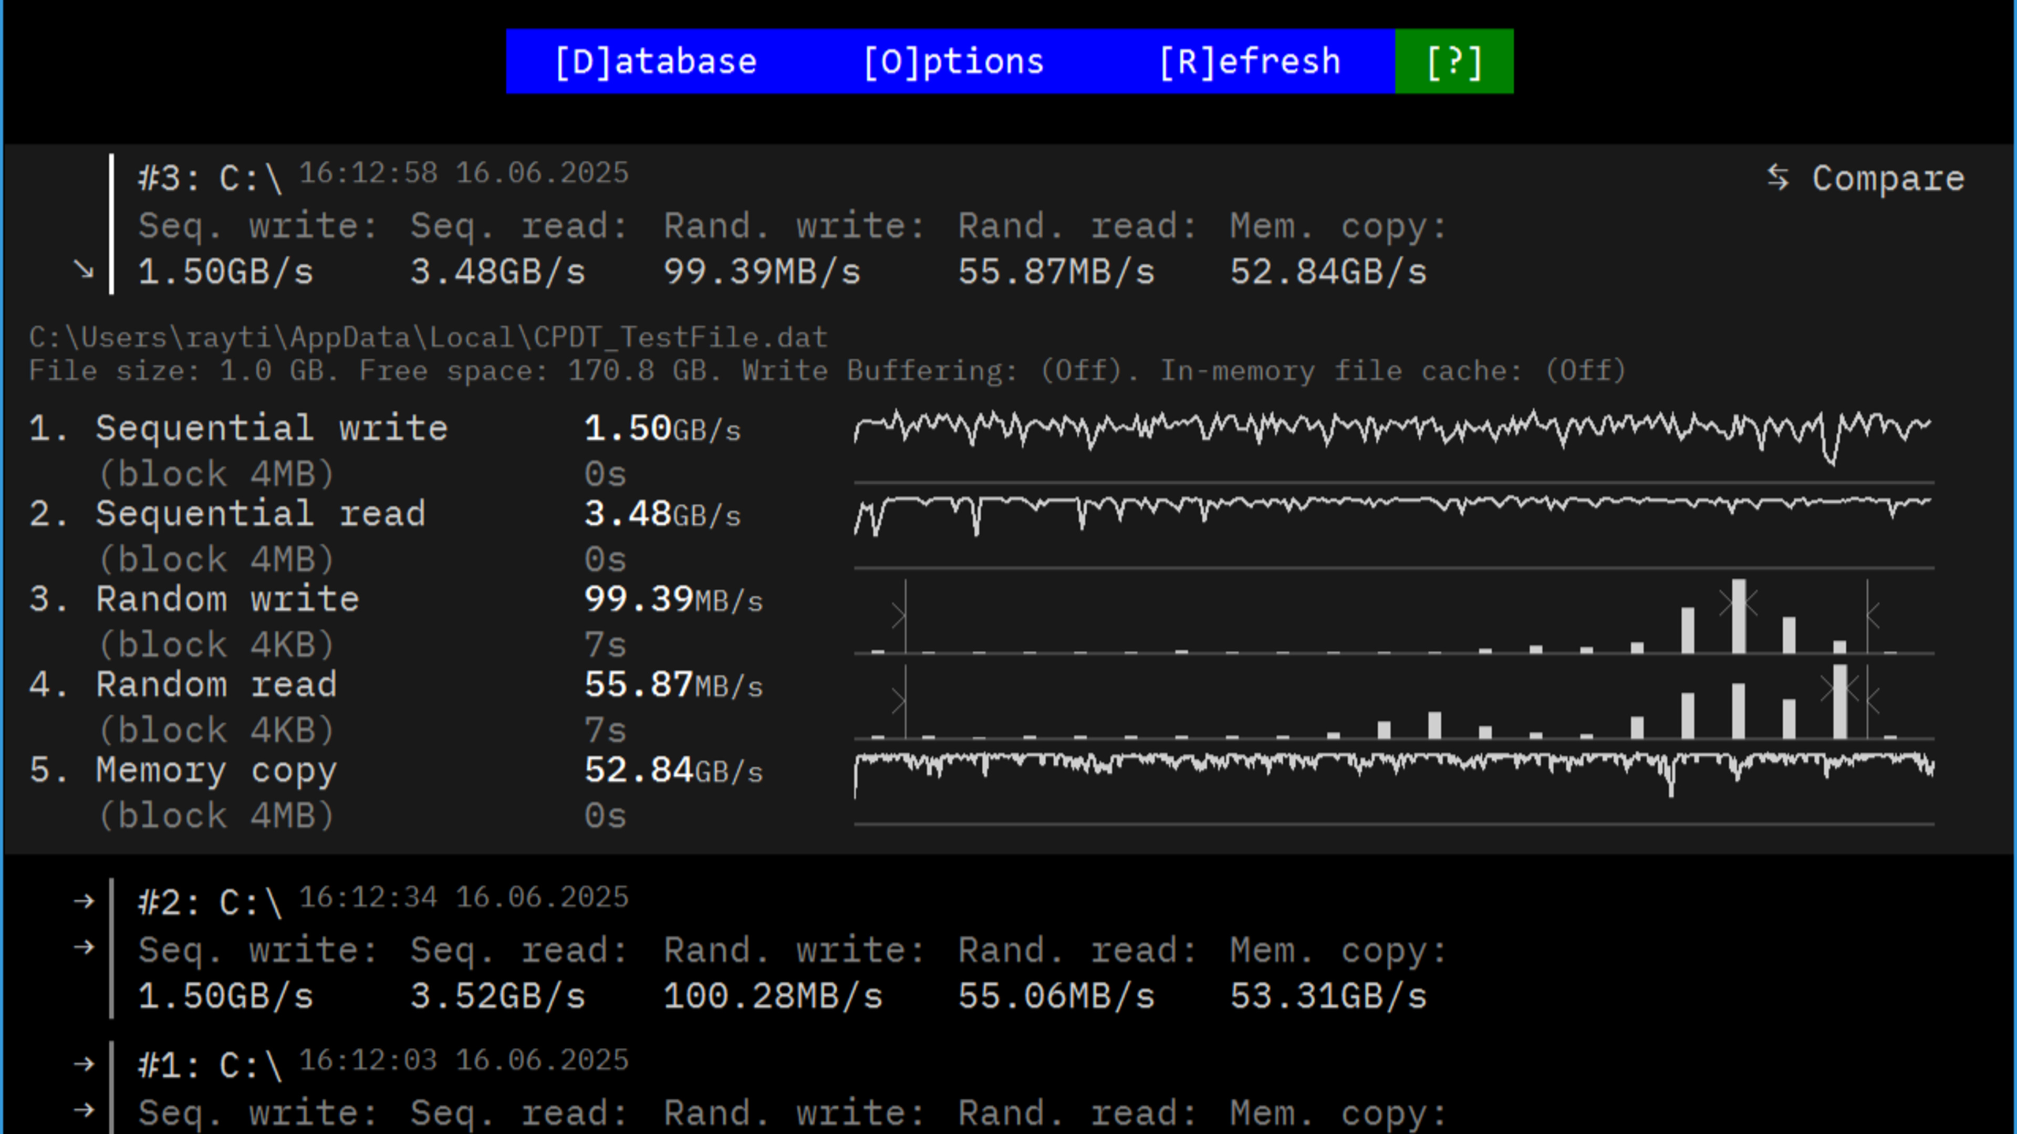Viewport: 2017px width, 1134px height.
Task: Click the [R]efresh menu item
Action: tap(1250, 62)
